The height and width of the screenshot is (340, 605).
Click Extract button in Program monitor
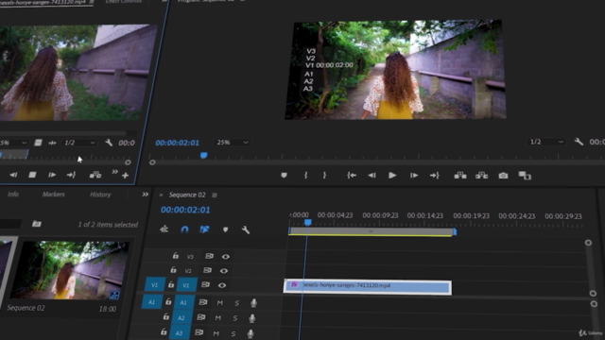481,176
